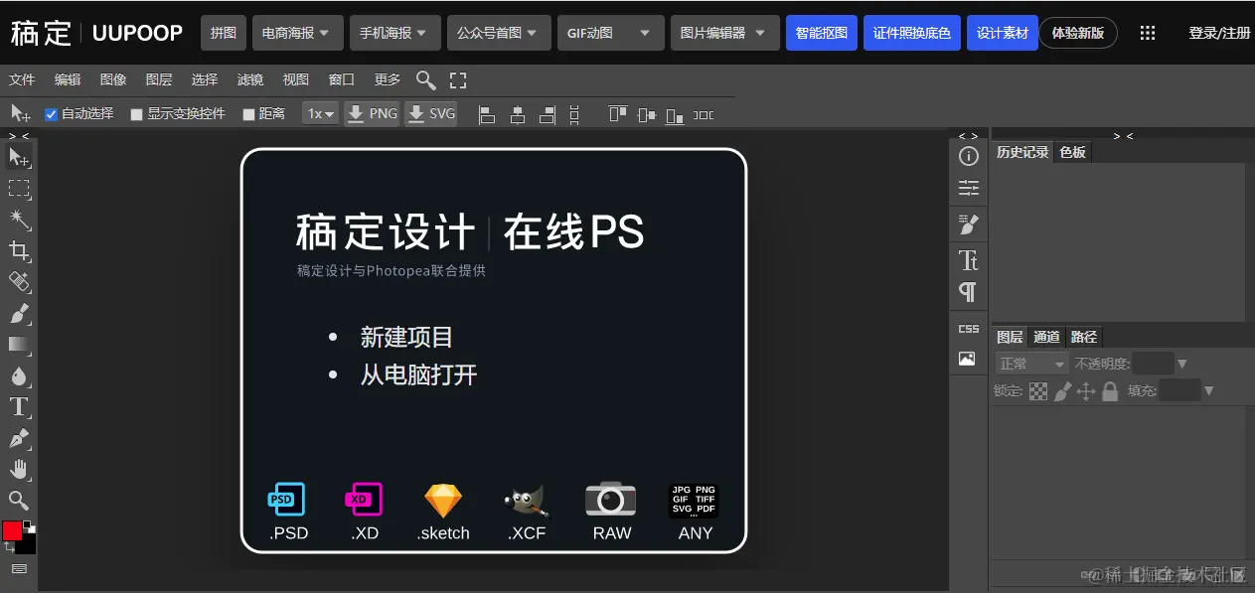Screen dimensions: 1255x593
Task: Select the Gradient tool
Action: tap(19, 345)
